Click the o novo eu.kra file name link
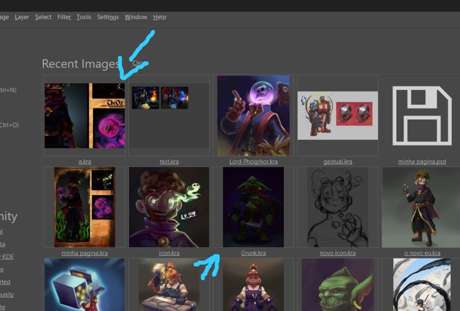 [x=422, y=253]
